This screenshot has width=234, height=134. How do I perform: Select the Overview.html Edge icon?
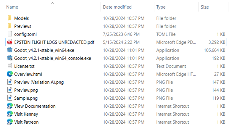pos(9,74)
